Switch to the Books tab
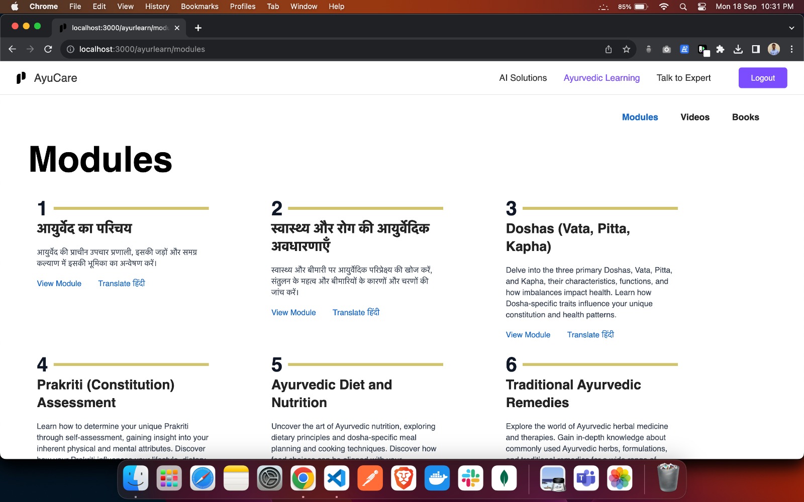Viewport: 804px width, 502px height. point(745,117)
